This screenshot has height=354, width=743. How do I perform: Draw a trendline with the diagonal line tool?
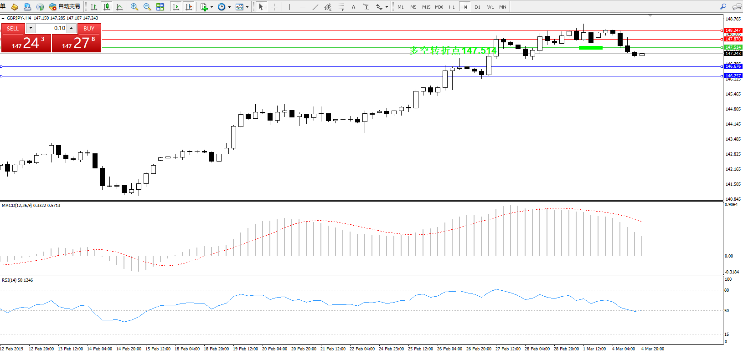[315, 7]
